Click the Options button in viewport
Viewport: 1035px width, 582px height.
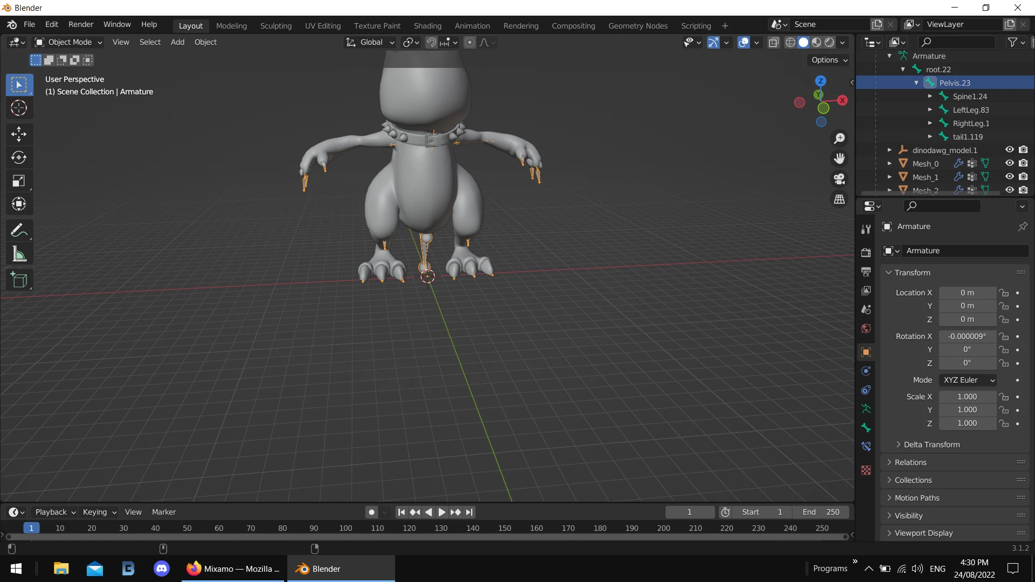point(829,60)
